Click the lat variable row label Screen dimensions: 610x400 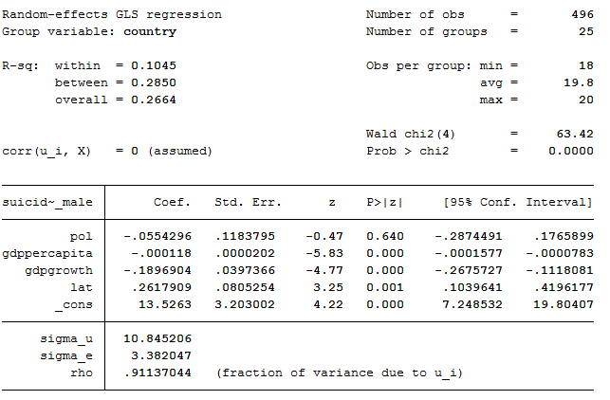(x=81, y=287)
